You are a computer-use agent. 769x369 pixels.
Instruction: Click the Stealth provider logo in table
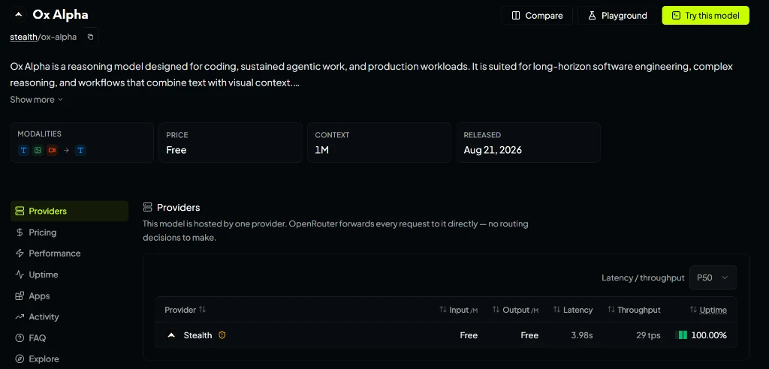pyautogui.click(x=171, y=335)
